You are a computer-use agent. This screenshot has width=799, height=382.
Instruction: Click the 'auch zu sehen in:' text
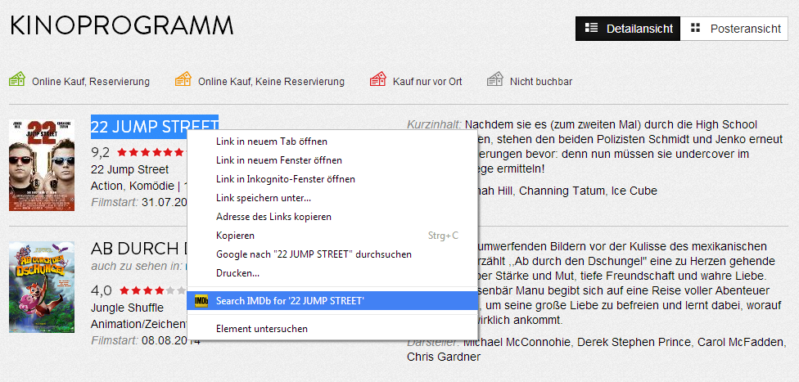point(137,266)
